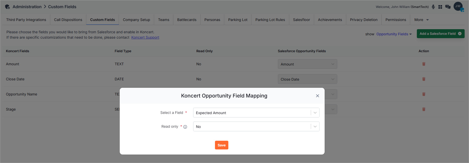469x163 pixels.
Task: Click the Stage Koncert field name
Action: pyautogui.click(x=11, y=109)
